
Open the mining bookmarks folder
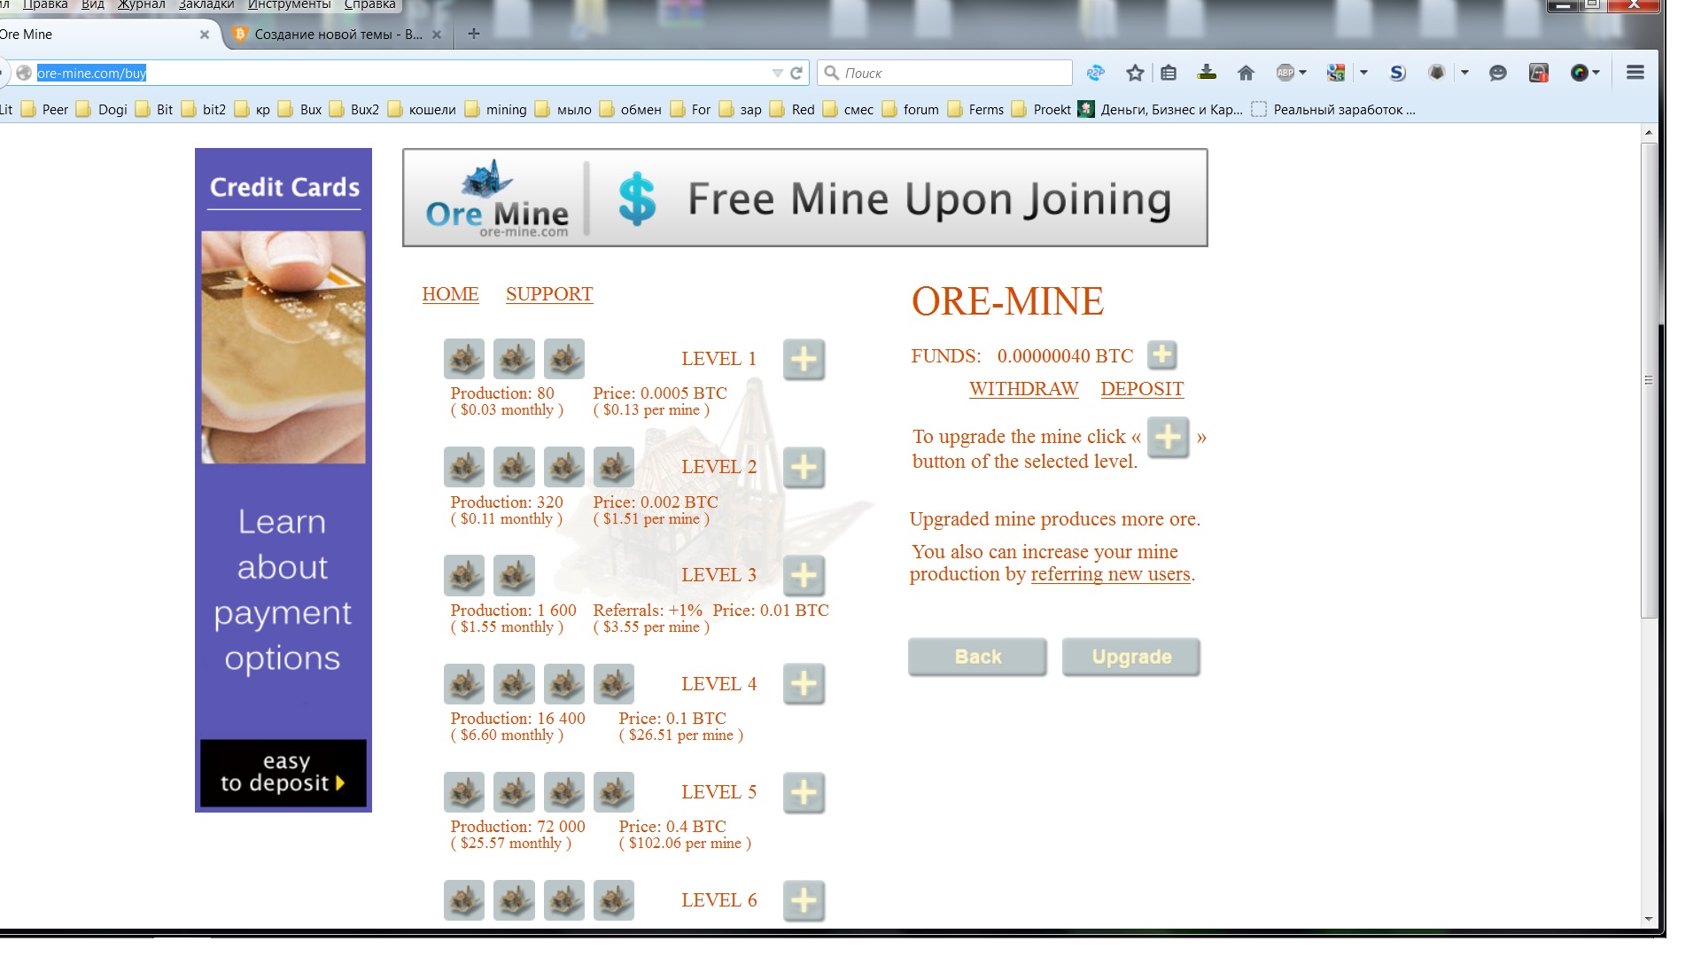[x=496, y=110]
